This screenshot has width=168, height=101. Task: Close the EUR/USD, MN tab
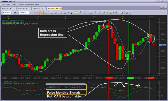(x=60, y=9)
